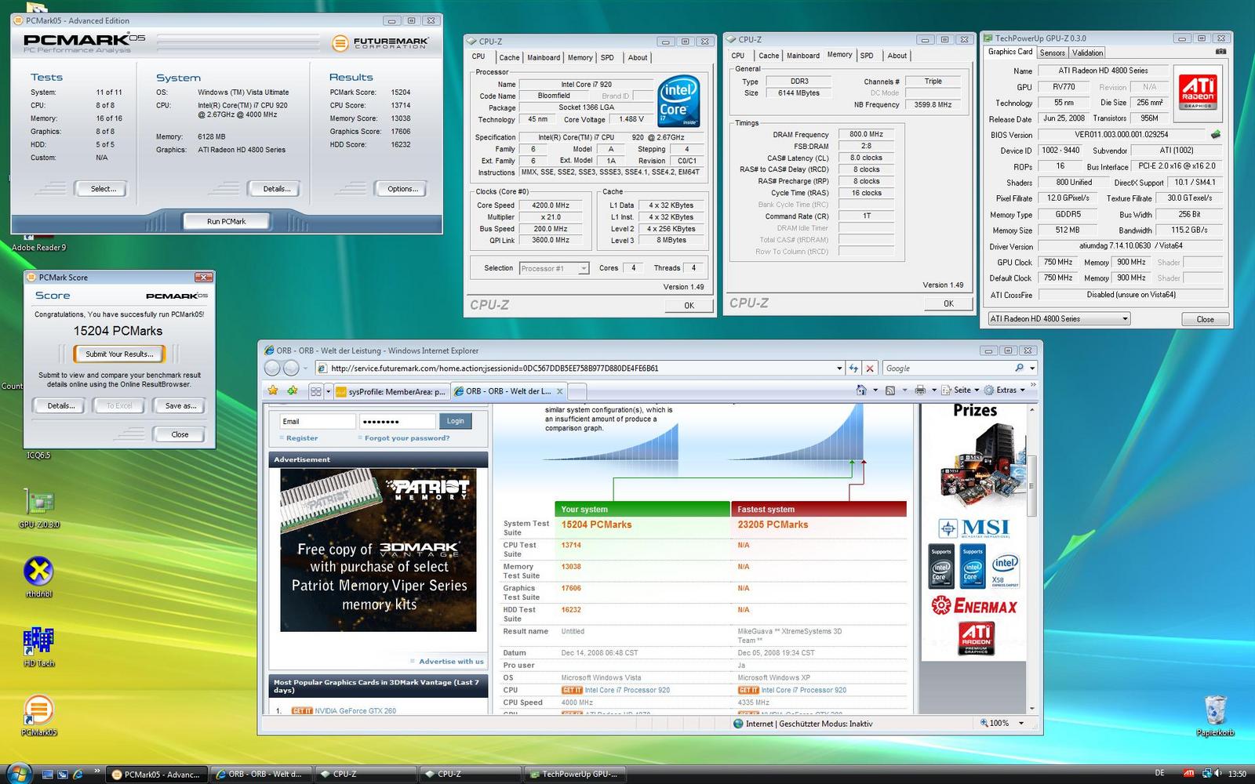This screenshot has height=784, width=1255.
Task: Click the Show Desktop quick launch icon
Action: pos(48,775)
